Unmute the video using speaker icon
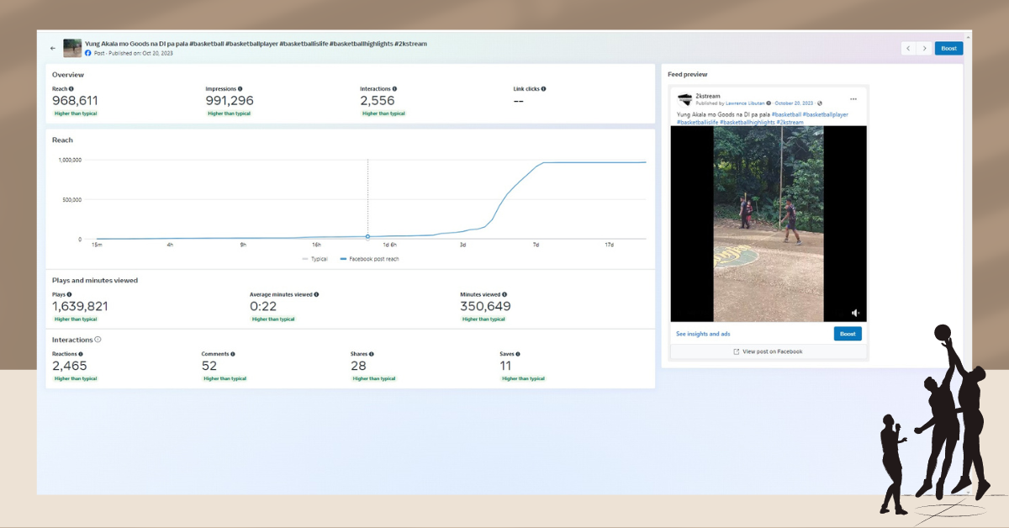This screenshot has height=528, width=1009. pyautogui.click(x=855, y=312)
